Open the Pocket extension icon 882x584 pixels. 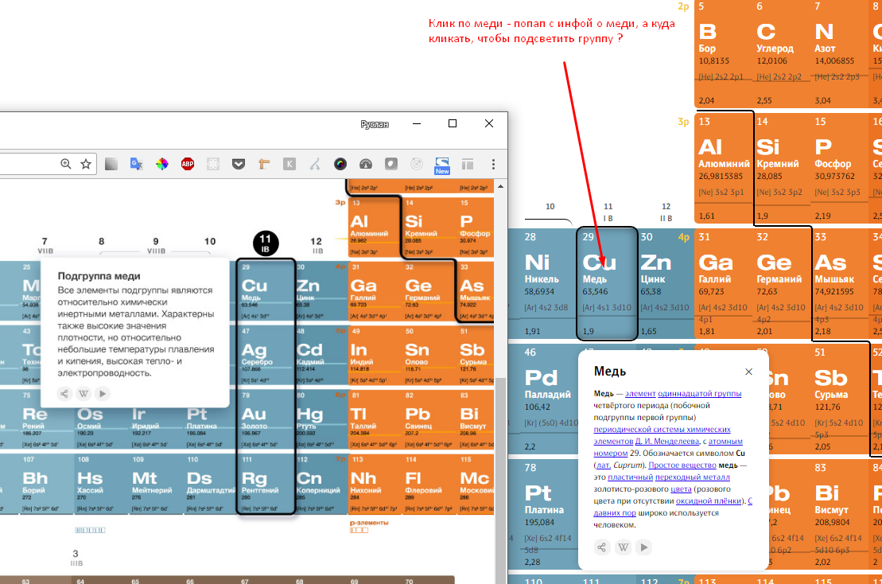click(x=239, y=164)
